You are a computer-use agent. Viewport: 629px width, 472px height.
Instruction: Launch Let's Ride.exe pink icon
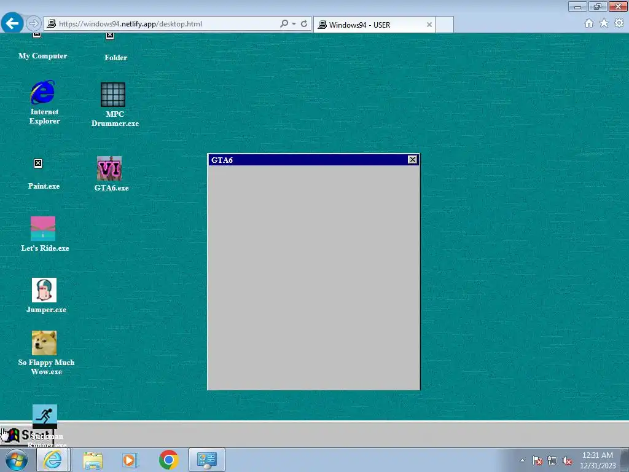pyautogui.click(x=43, y=229)
